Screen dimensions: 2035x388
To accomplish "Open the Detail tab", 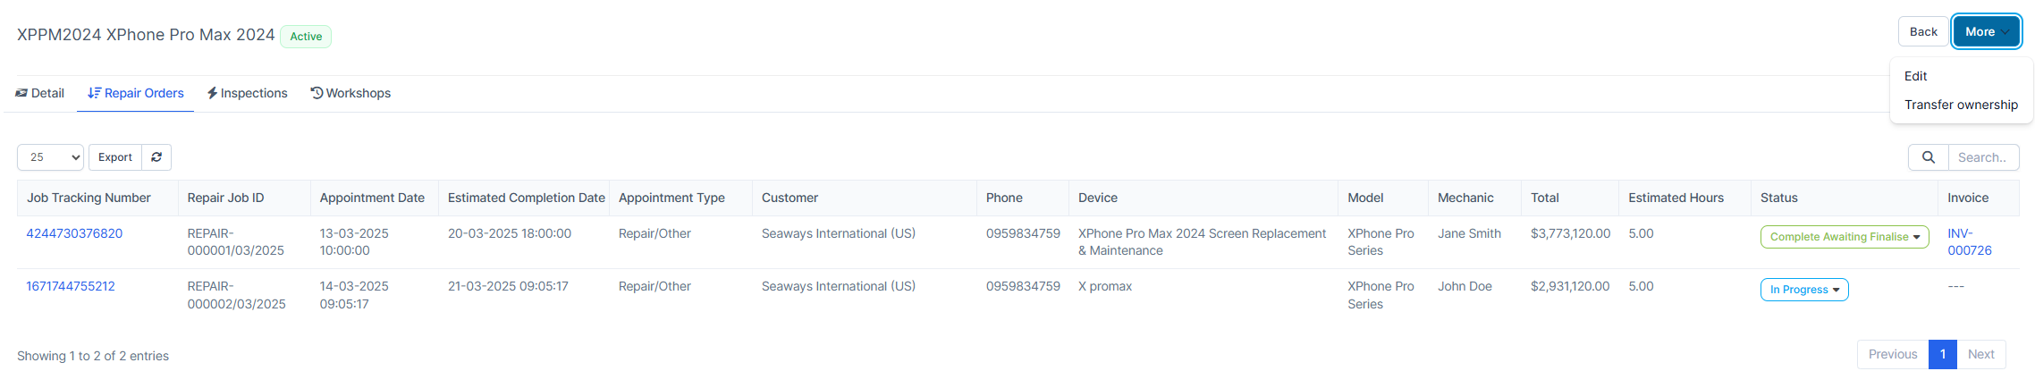I will (x=40, y=93).
